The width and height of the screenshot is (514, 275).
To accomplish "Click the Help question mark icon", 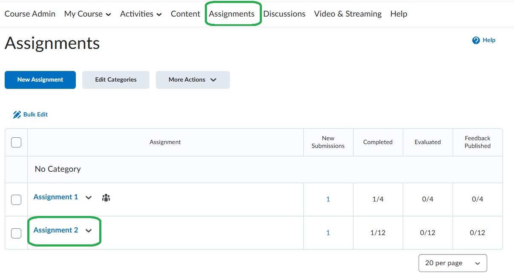I will pos(476,40).
